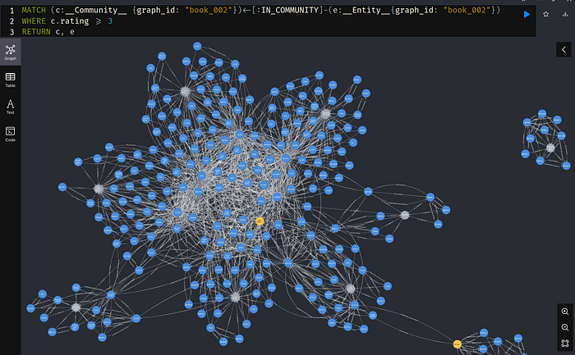Favorite this query with the star icon

click(x=545, y=14)
